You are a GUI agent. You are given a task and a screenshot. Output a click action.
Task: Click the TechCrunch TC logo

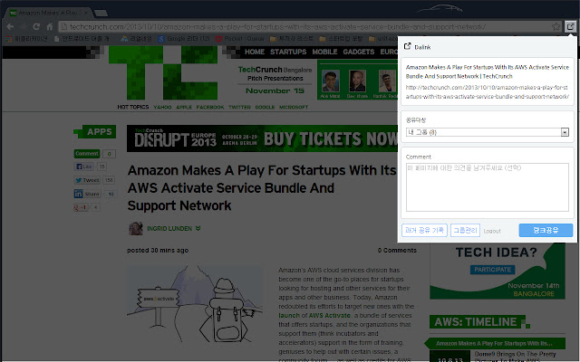click(x=163, y=72)
